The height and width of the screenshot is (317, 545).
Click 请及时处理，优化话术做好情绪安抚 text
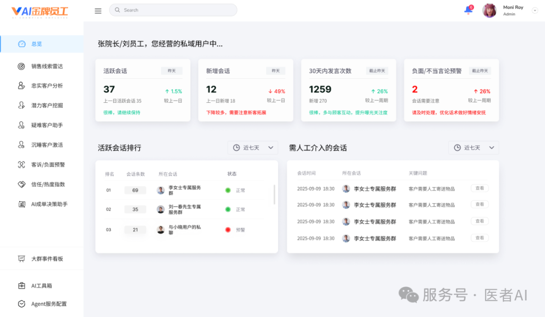point(449,112)
